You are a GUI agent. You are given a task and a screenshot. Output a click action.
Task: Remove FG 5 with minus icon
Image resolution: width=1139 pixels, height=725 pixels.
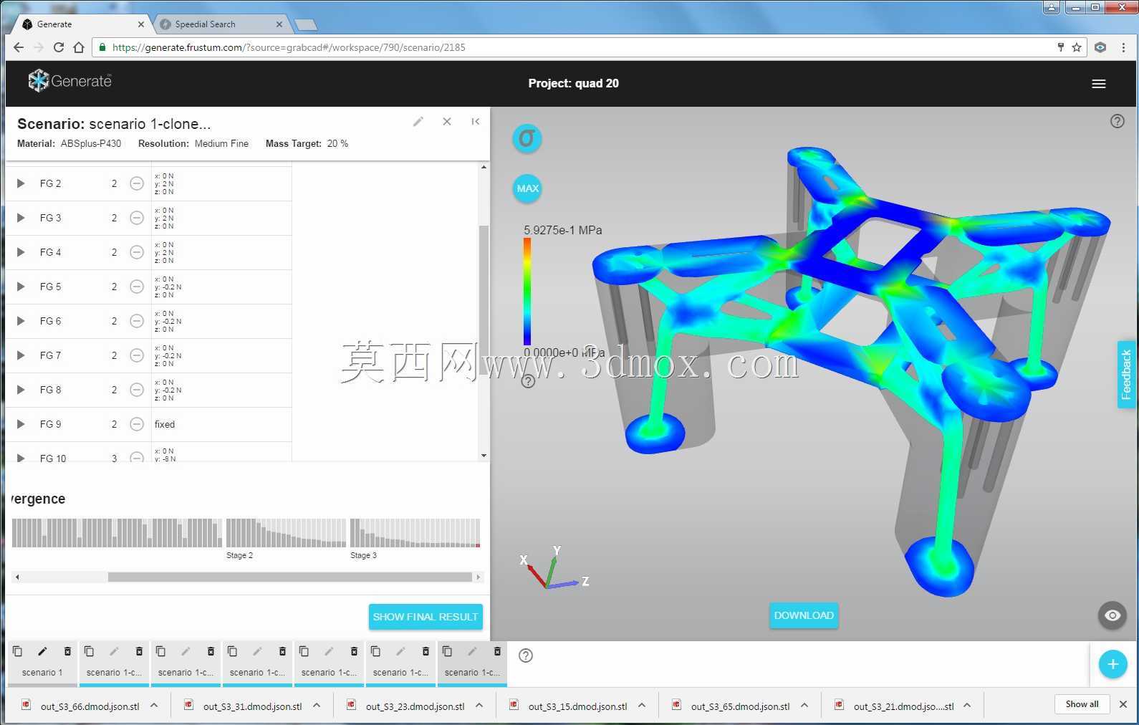click(x=136, y=287)
